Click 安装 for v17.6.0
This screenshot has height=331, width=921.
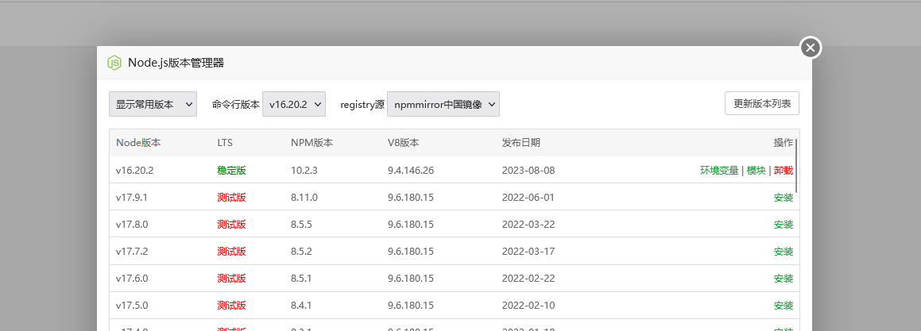[x=783, y=278]
